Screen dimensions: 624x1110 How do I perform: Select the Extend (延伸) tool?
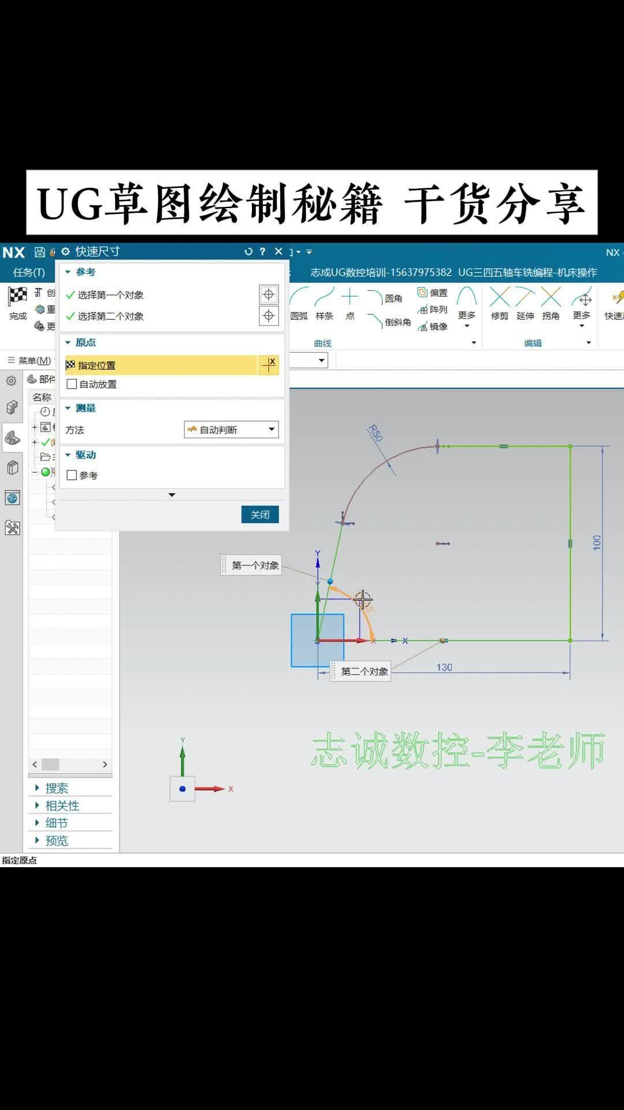(x=525, y=303)
